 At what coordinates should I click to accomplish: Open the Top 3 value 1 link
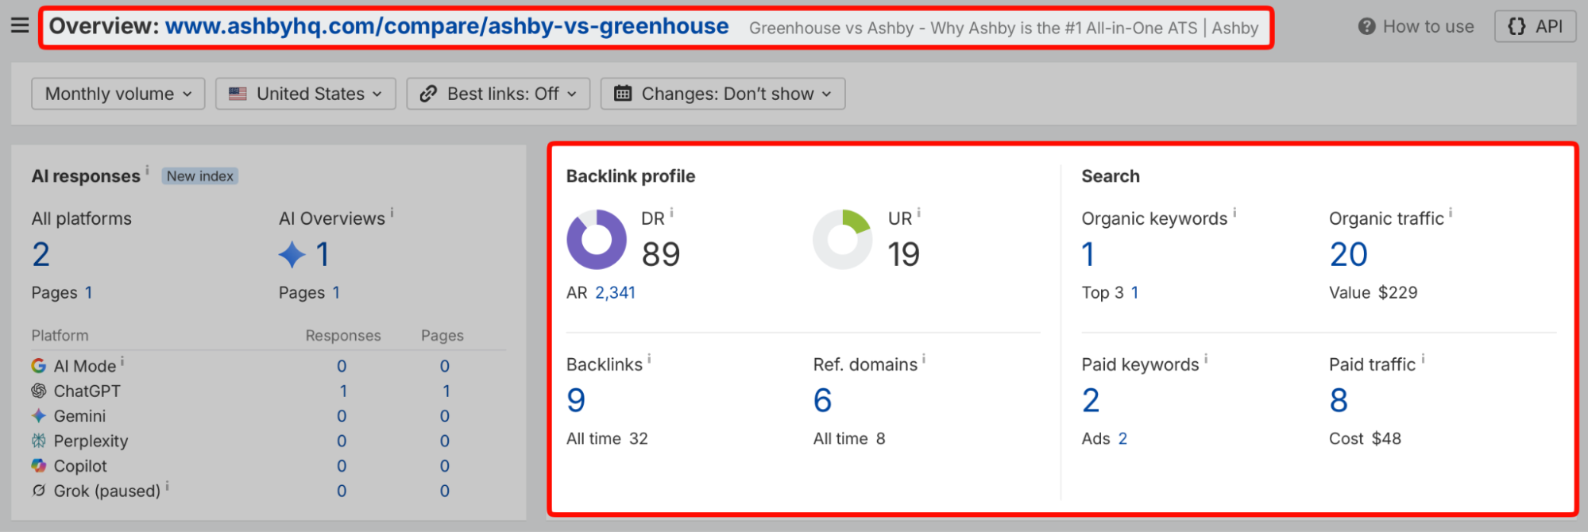[x=1134, y=292]
